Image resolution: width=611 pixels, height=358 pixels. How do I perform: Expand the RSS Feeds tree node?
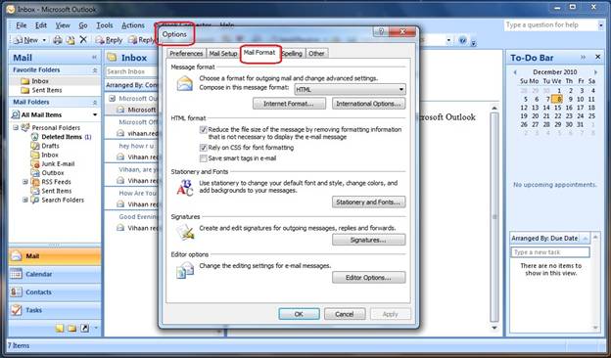[25, 182]
